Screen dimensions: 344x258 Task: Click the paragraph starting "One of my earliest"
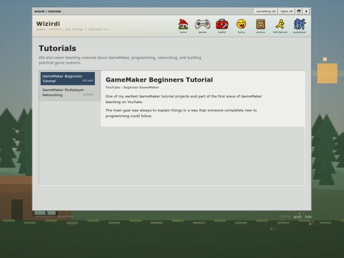click(183, 99)
